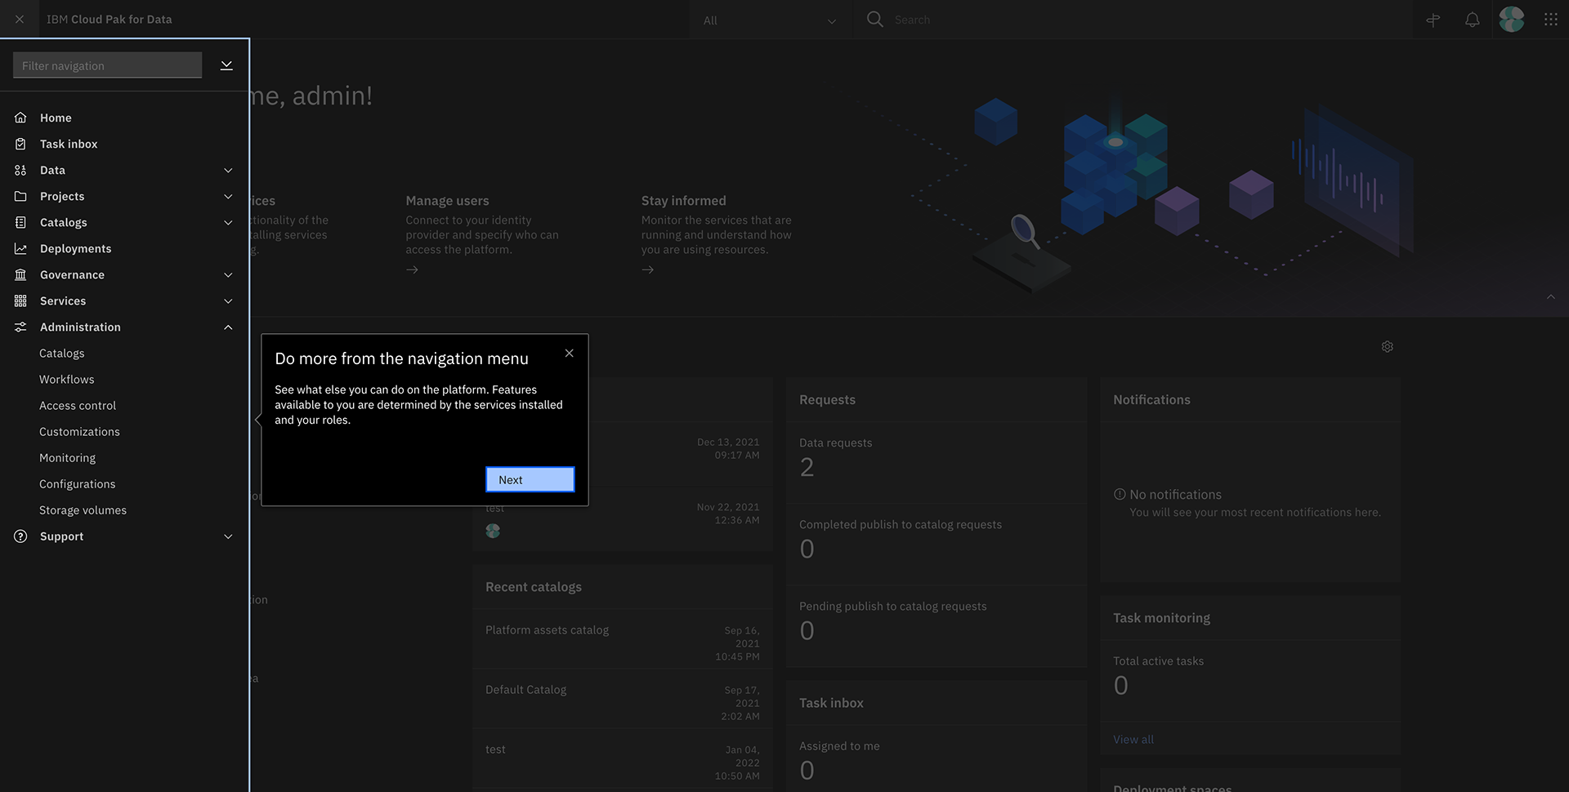The width and height of the screenshot is (1569, 792).
Task: Expand the Projects section chevron
Action: point(228,196)
